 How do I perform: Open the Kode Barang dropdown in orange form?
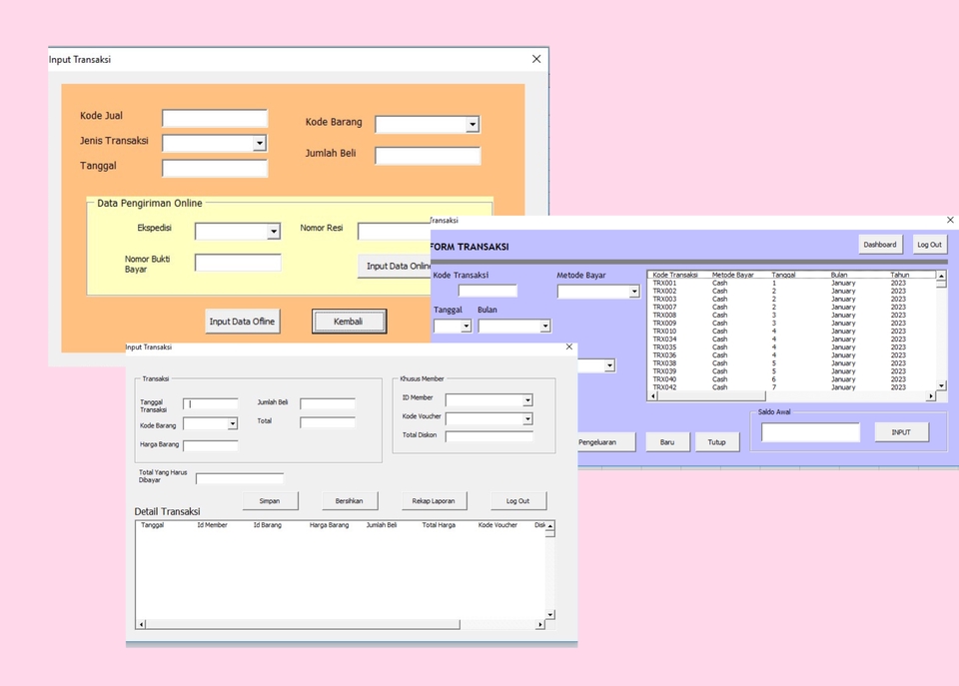[x=473, y=125]
